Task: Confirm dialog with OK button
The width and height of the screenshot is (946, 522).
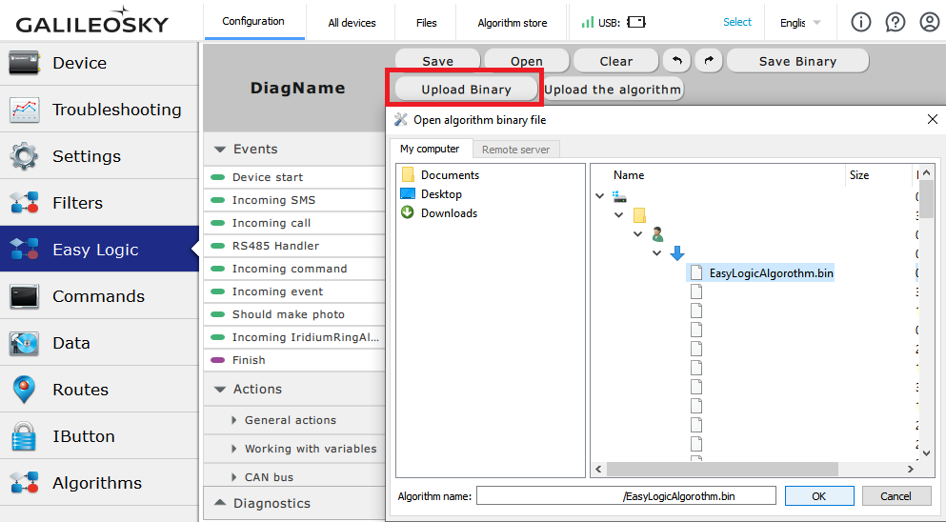Action: pos(819,496)
